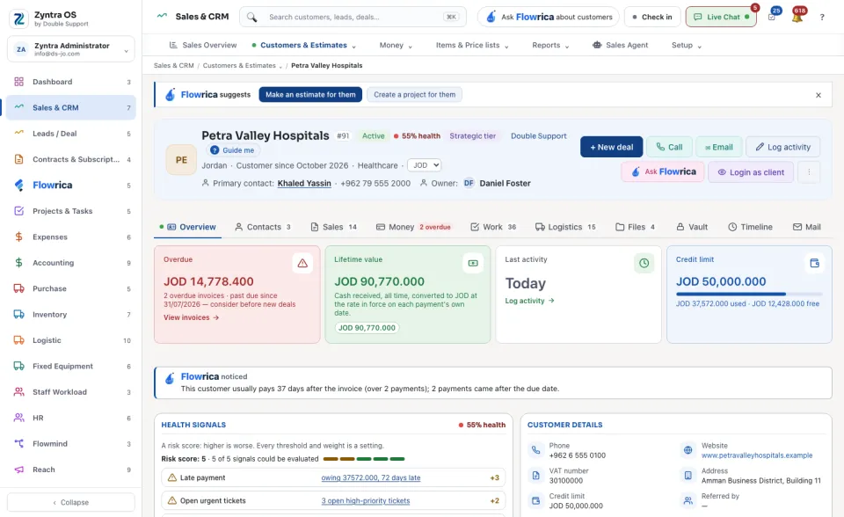The image size is (844, 517).
Task: Click the Overdue card warning icon
Action: tap(302, 264)
